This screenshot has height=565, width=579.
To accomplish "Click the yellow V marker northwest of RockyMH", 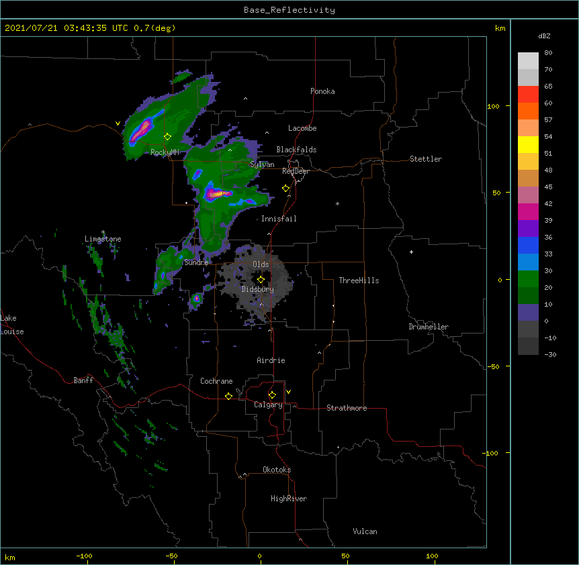I will tap(118, 123).
